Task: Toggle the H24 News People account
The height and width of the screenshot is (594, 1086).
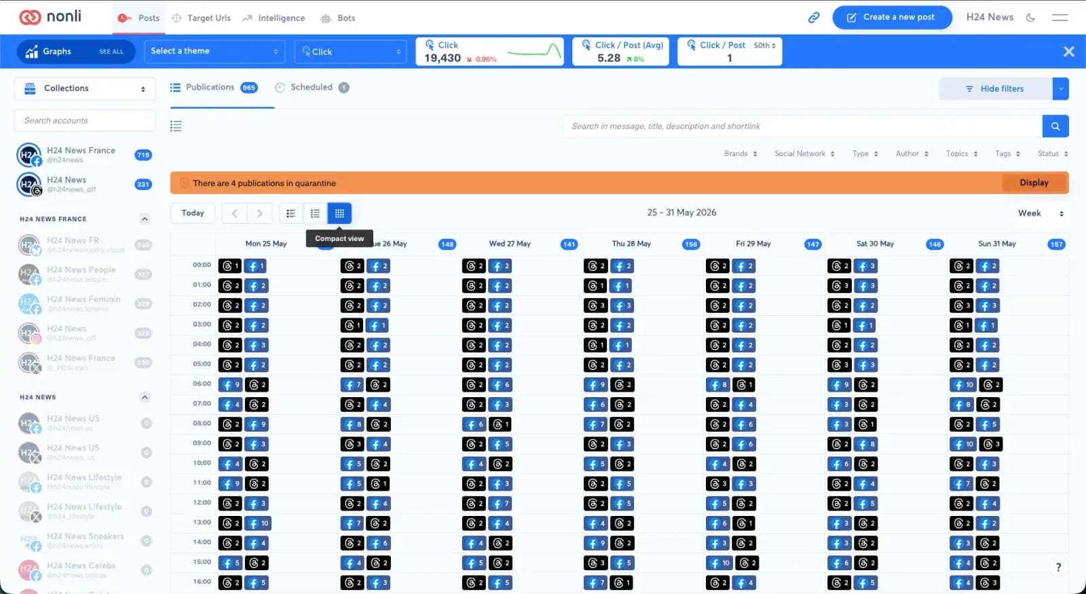Action: tap(85, 274)
